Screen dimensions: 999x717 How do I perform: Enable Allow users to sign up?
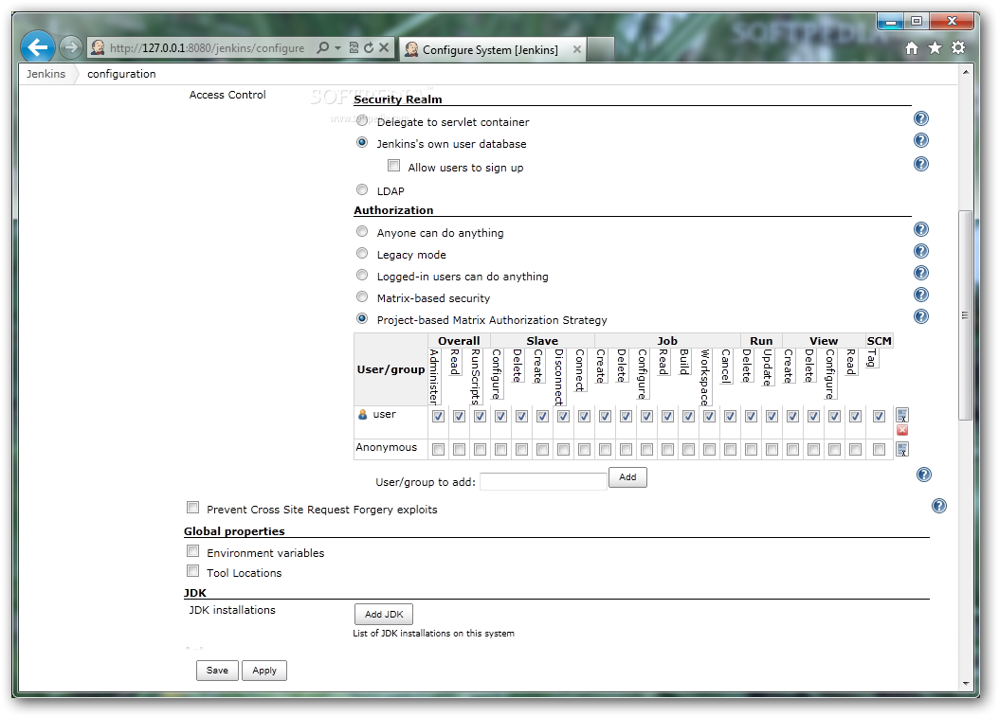(393, 166)
